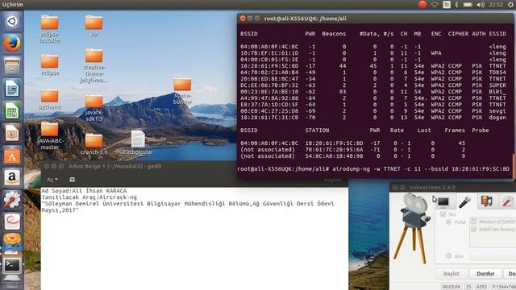The image size is (516, 290).
Task: Click the airodump-ng command line in terminal
Action: coord(373,169)
